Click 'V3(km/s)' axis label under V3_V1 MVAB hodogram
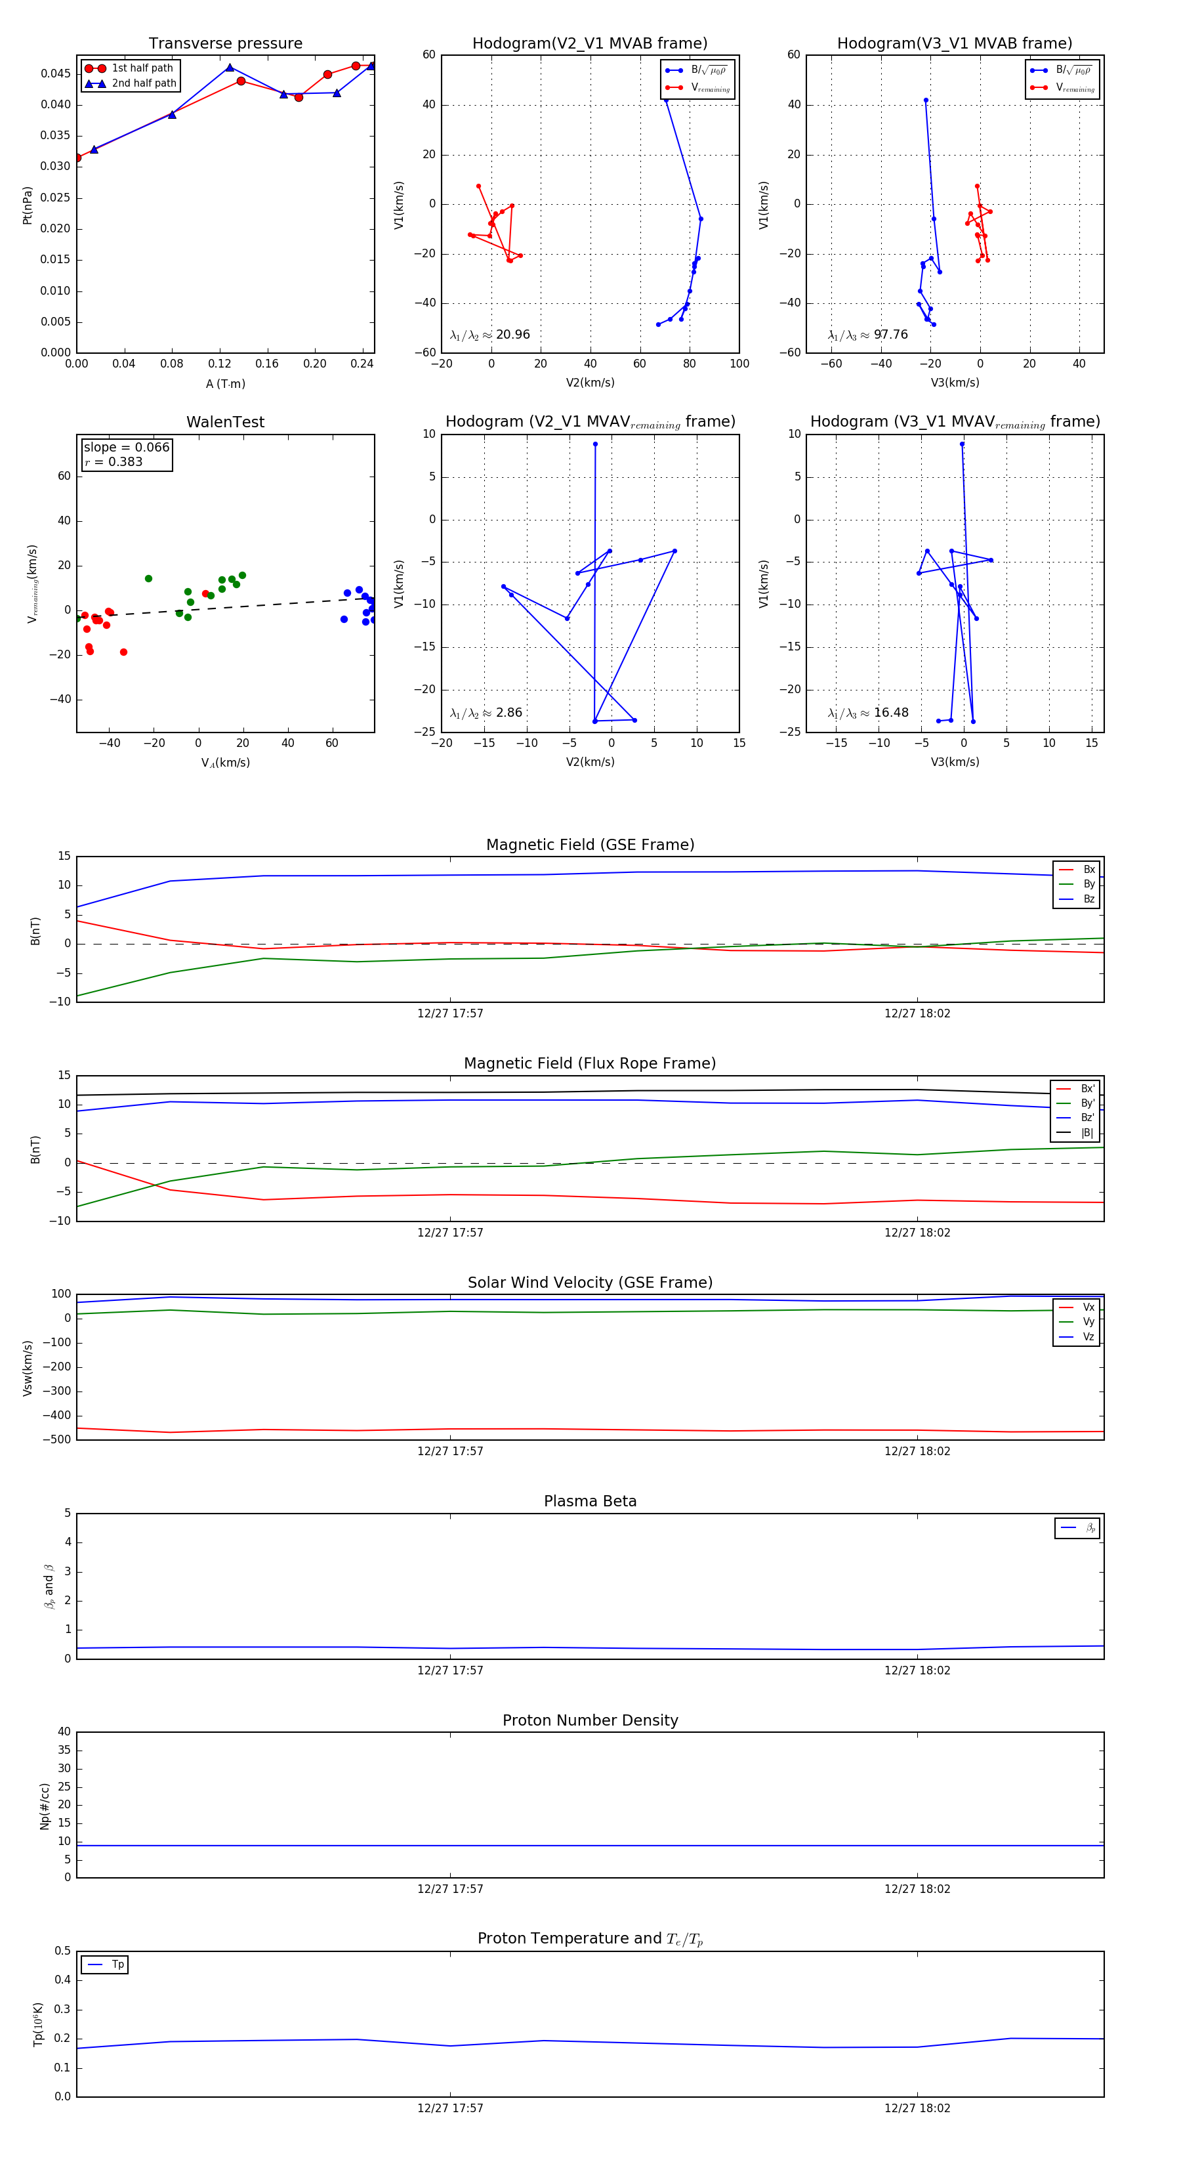 pos(955,383)
